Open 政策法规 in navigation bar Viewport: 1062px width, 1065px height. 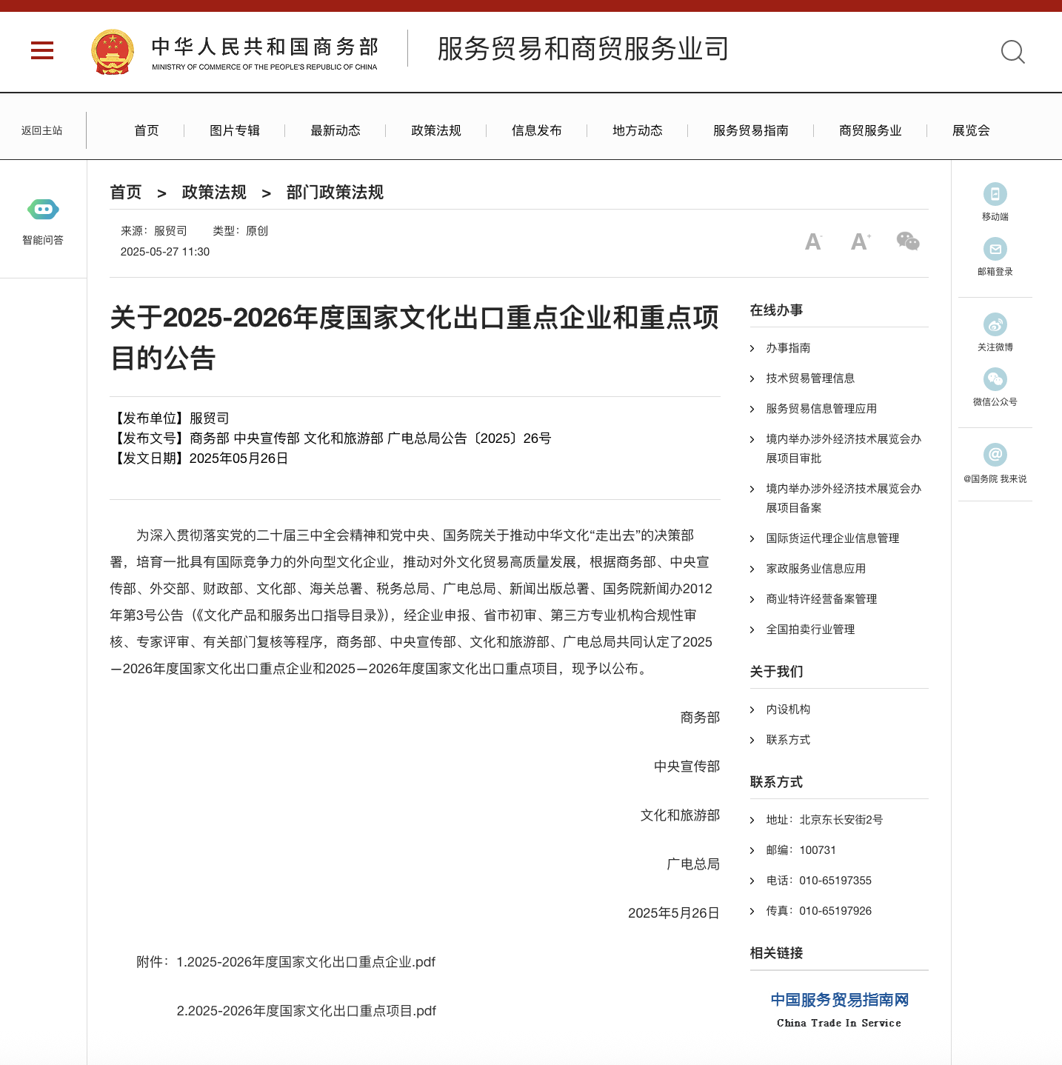435,130
